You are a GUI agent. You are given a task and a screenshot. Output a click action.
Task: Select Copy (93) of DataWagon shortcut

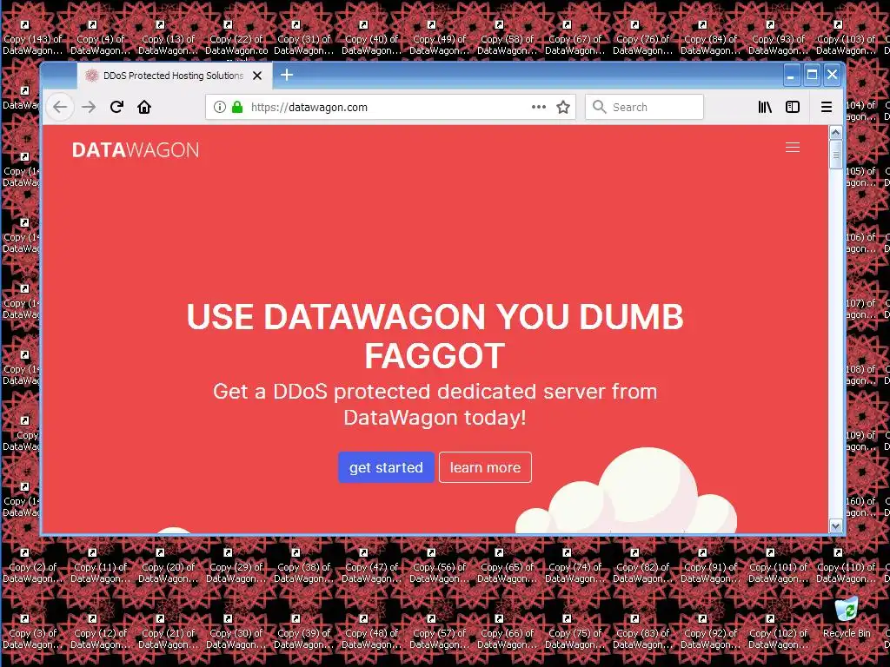coord(778,37)
